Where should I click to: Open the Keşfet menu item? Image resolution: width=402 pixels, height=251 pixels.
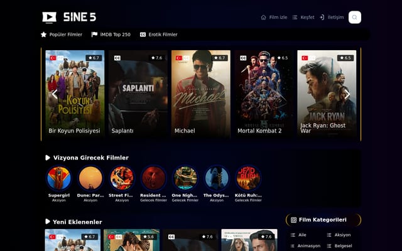(307, 18)
